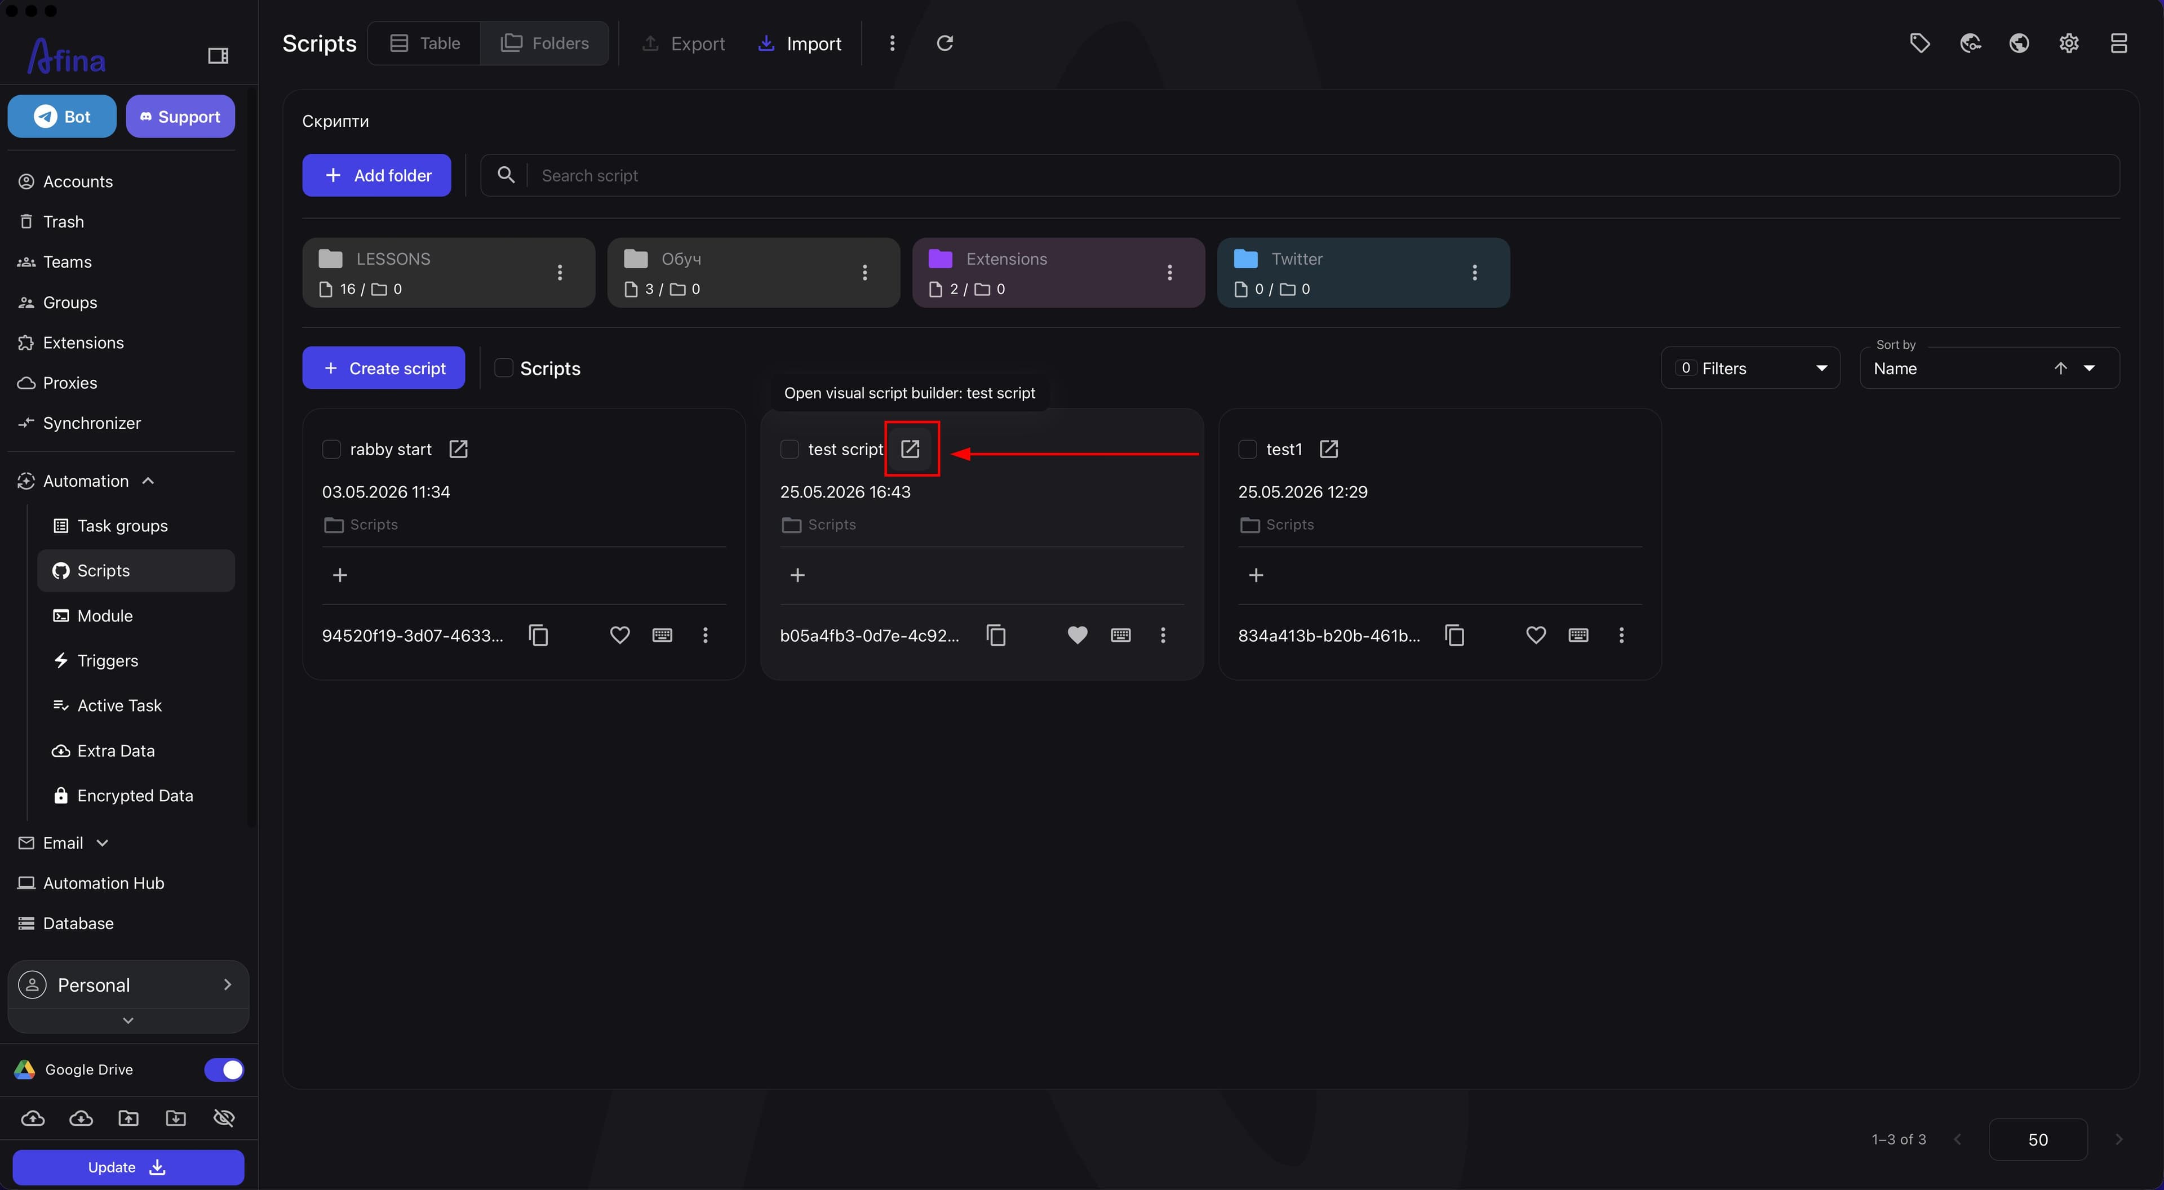Open the Filters dropdown
The image size is (2164, 1190).
[x=1751, y=368]
